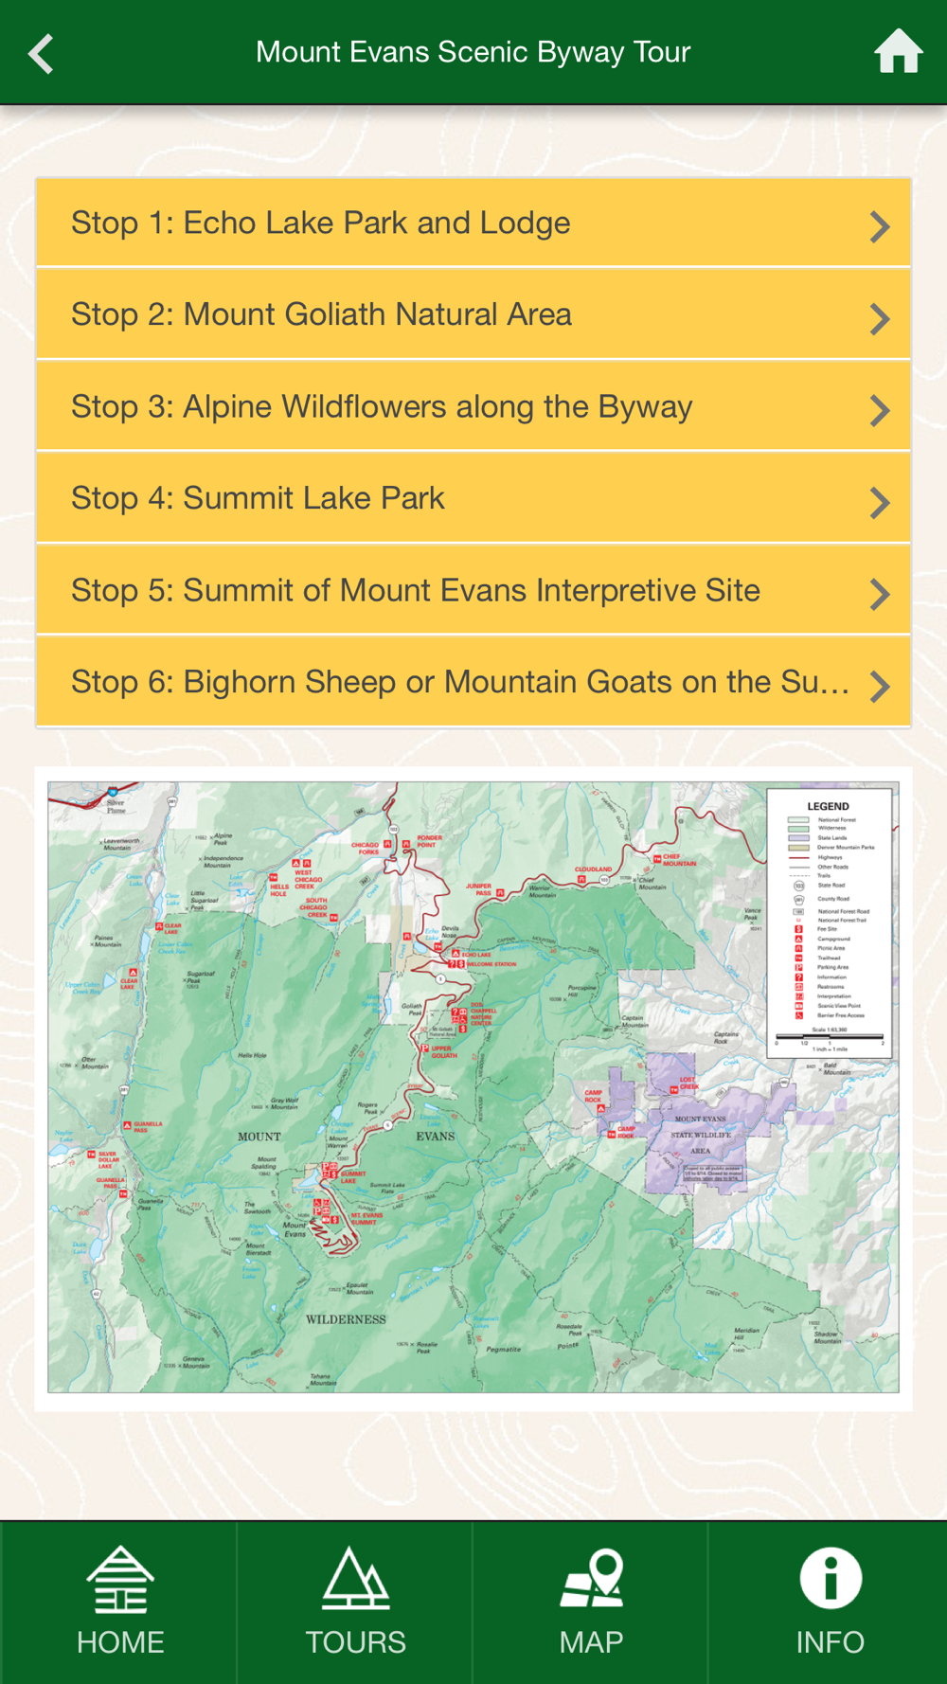Open Stop 5: Summit of Mount Evans Interpretive Site

[x=473, y=590]
